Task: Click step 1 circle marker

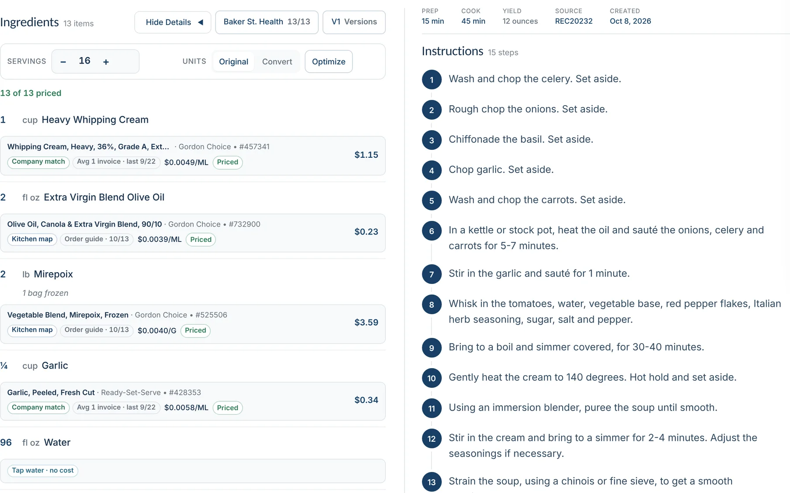Action: (x=432, y=80)
